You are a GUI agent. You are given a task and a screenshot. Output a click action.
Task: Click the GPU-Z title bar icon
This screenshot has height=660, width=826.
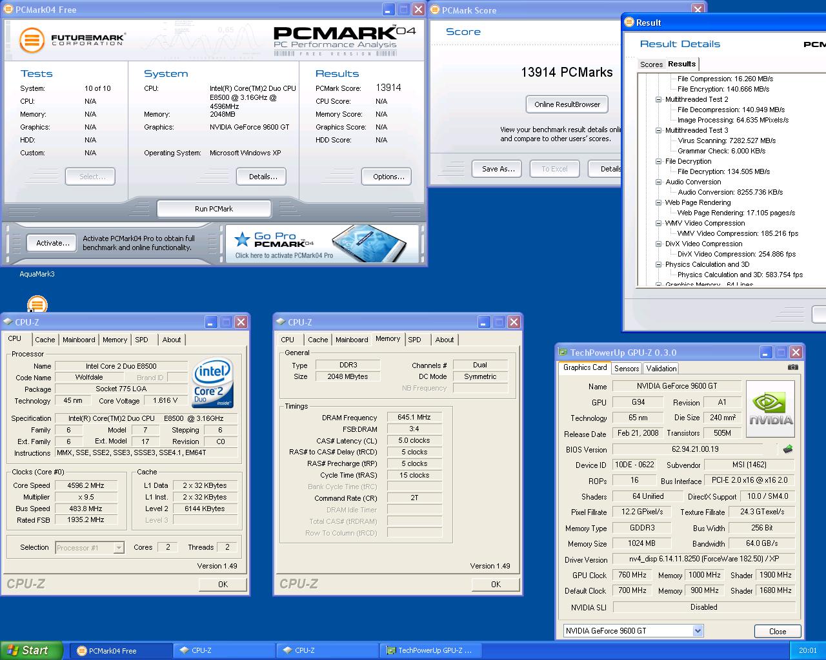tap(563, 353)
